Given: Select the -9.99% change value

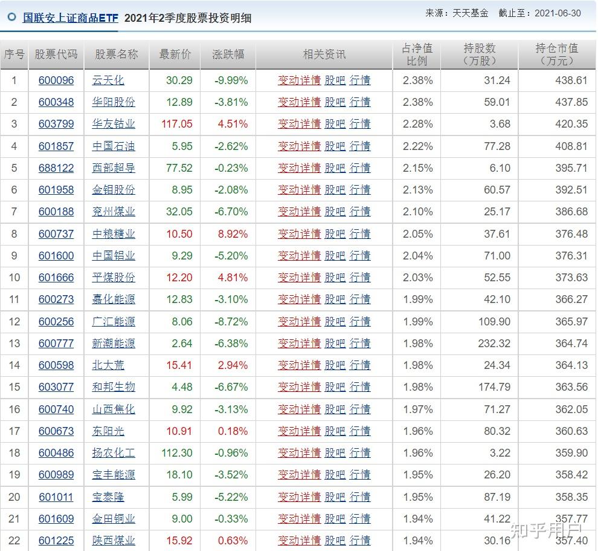Looking at the screenshot, I should tap(231, 80).
